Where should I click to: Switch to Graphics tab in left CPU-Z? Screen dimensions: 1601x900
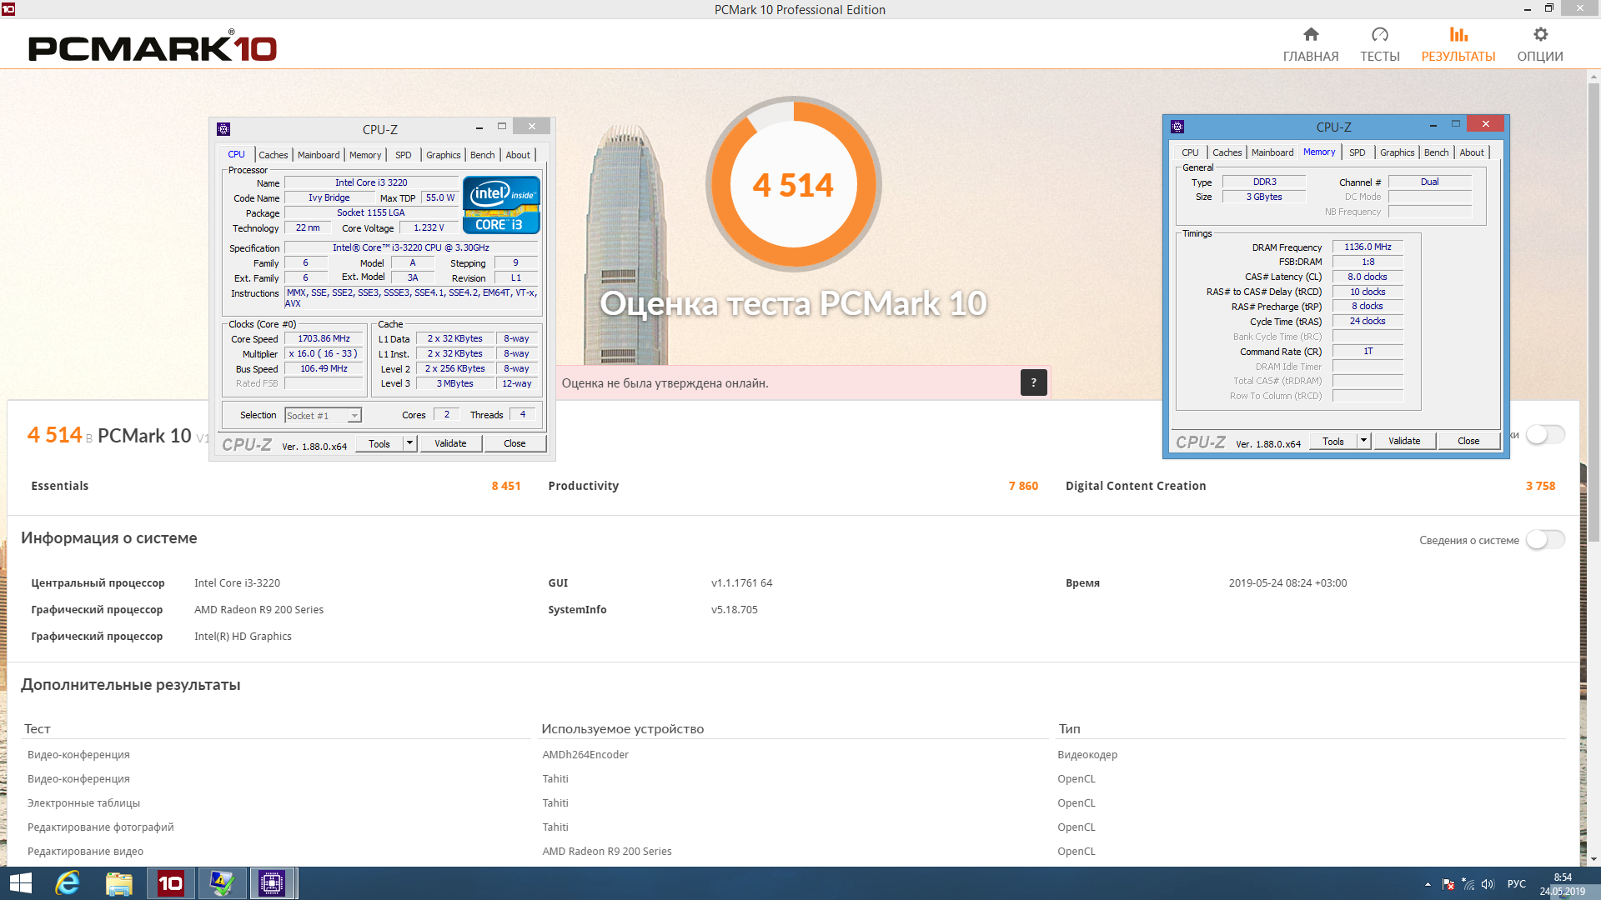point(443,154)
